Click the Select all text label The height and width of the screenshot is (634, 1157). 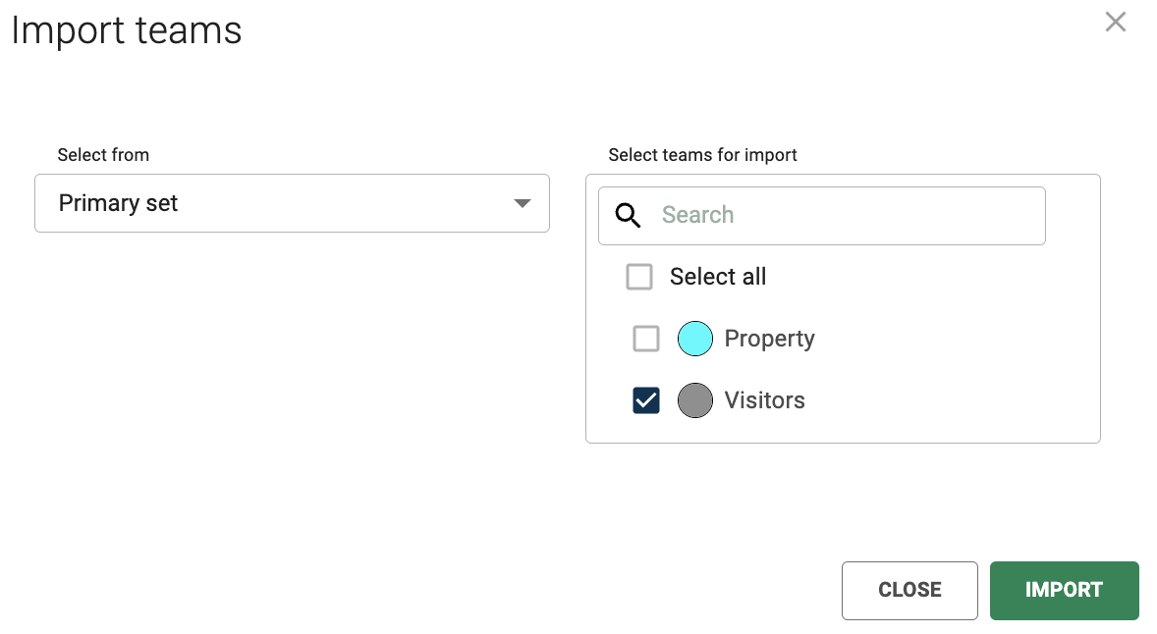pyautogui.click(x=718, y=277)
